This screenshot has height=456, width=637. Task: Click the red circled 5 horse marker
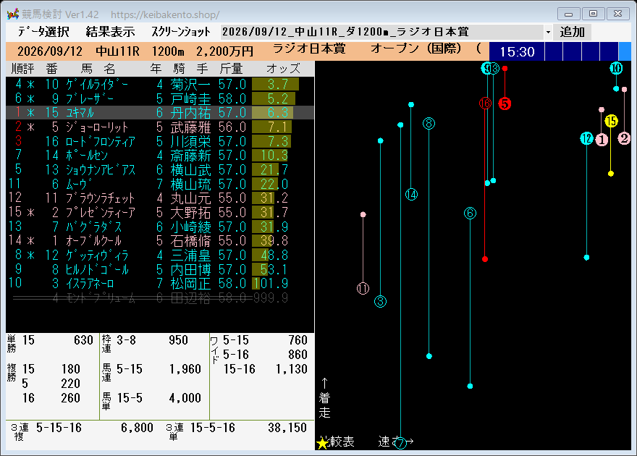[505, 104]
